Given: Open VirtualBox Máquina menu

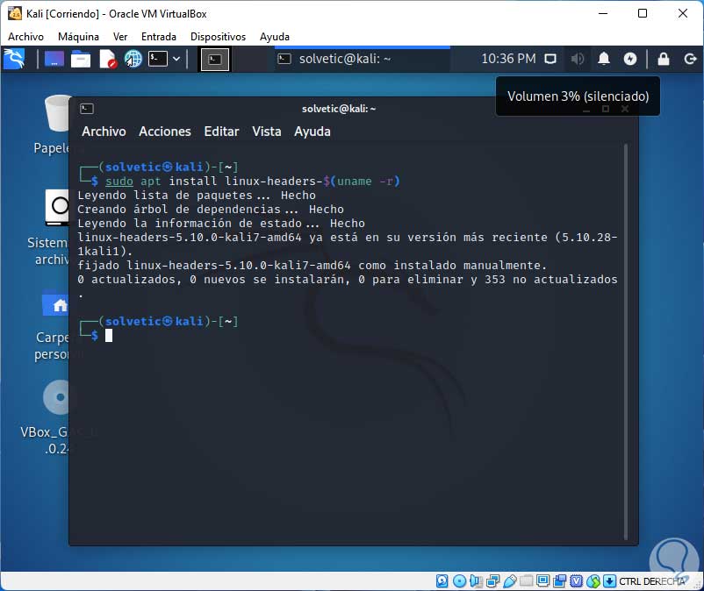Looking at the screenshot, I should click(78, 37).
